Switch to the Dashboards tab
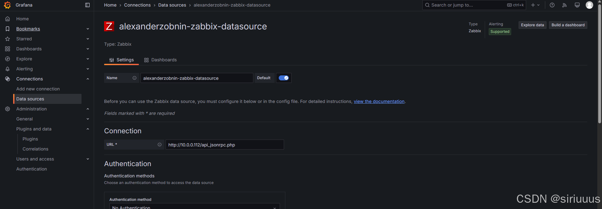This screenshot has width=602, height=209. pyautogui.click(x=160, y=60)
